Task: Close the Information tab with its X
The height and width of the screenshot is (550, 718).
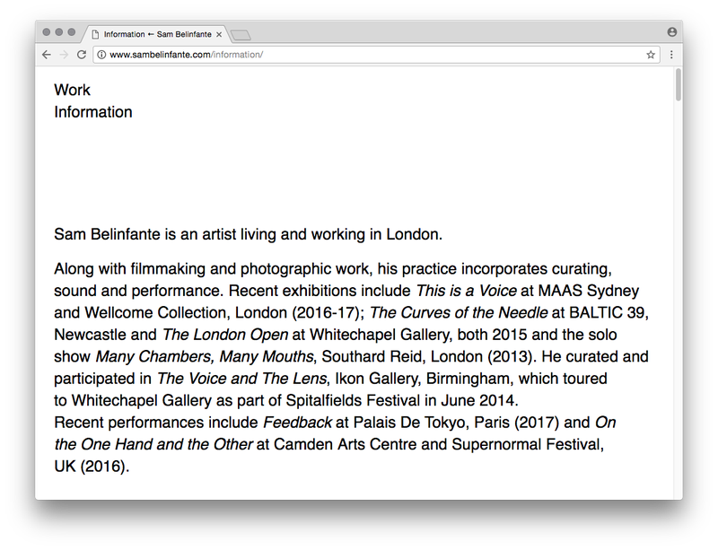Action: 219,34
